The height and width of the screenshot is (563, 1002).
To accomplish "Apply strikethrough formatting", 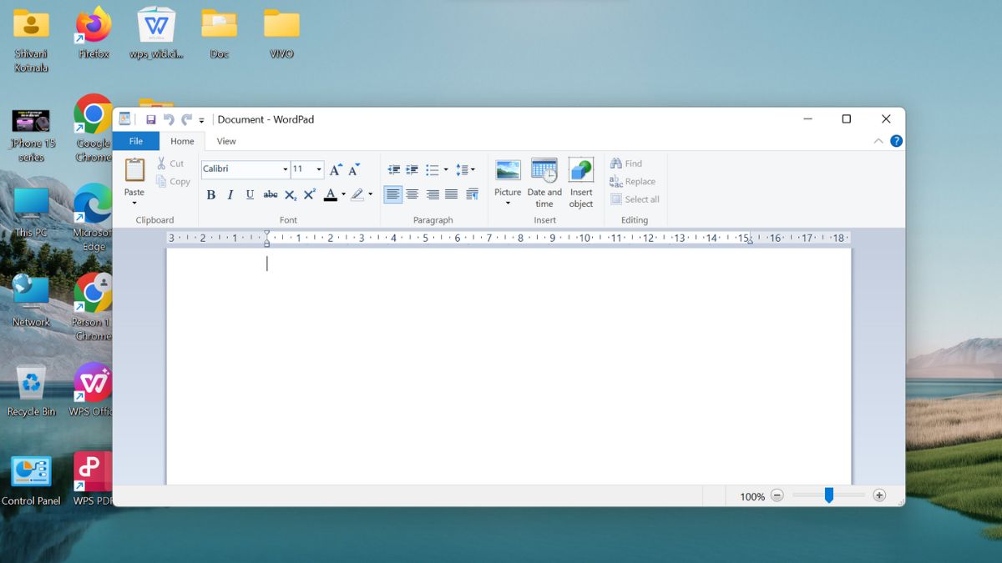I will [x=270, y=194].
